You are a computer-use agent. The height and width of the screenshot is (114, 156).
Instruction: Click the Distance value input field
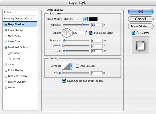(x=97, y=40)
